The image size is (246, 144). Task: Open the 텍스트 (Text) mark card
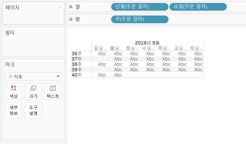coord(53,91)
